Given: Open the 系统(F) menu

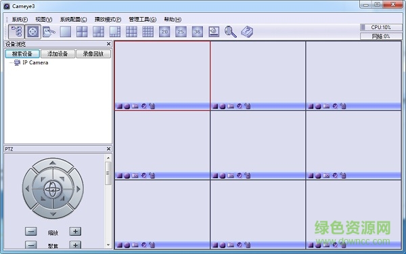Looking at the screenshot, I should tap(20, 20).
